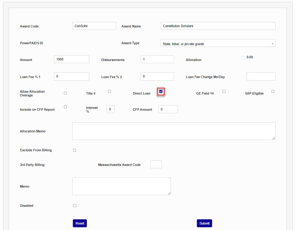The image size is (295, 230).
Task: Focus the Award Name text field
Action: click(x=218, y=26)
